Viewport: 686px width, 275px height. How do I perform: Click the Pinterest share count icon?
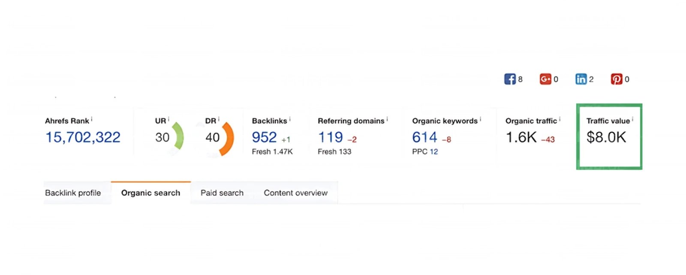click(617, 79)
